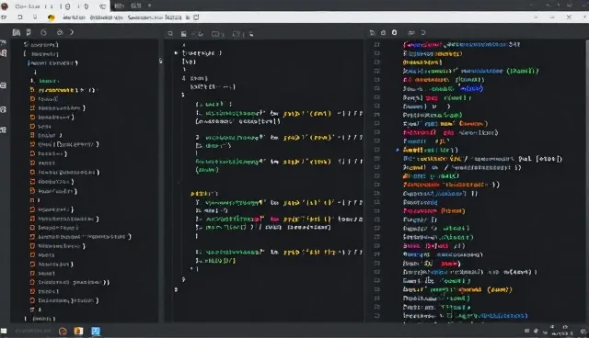The image size is (589, 338).
Task: Collapse the first bullet block in middle editor
Action: 176,53
